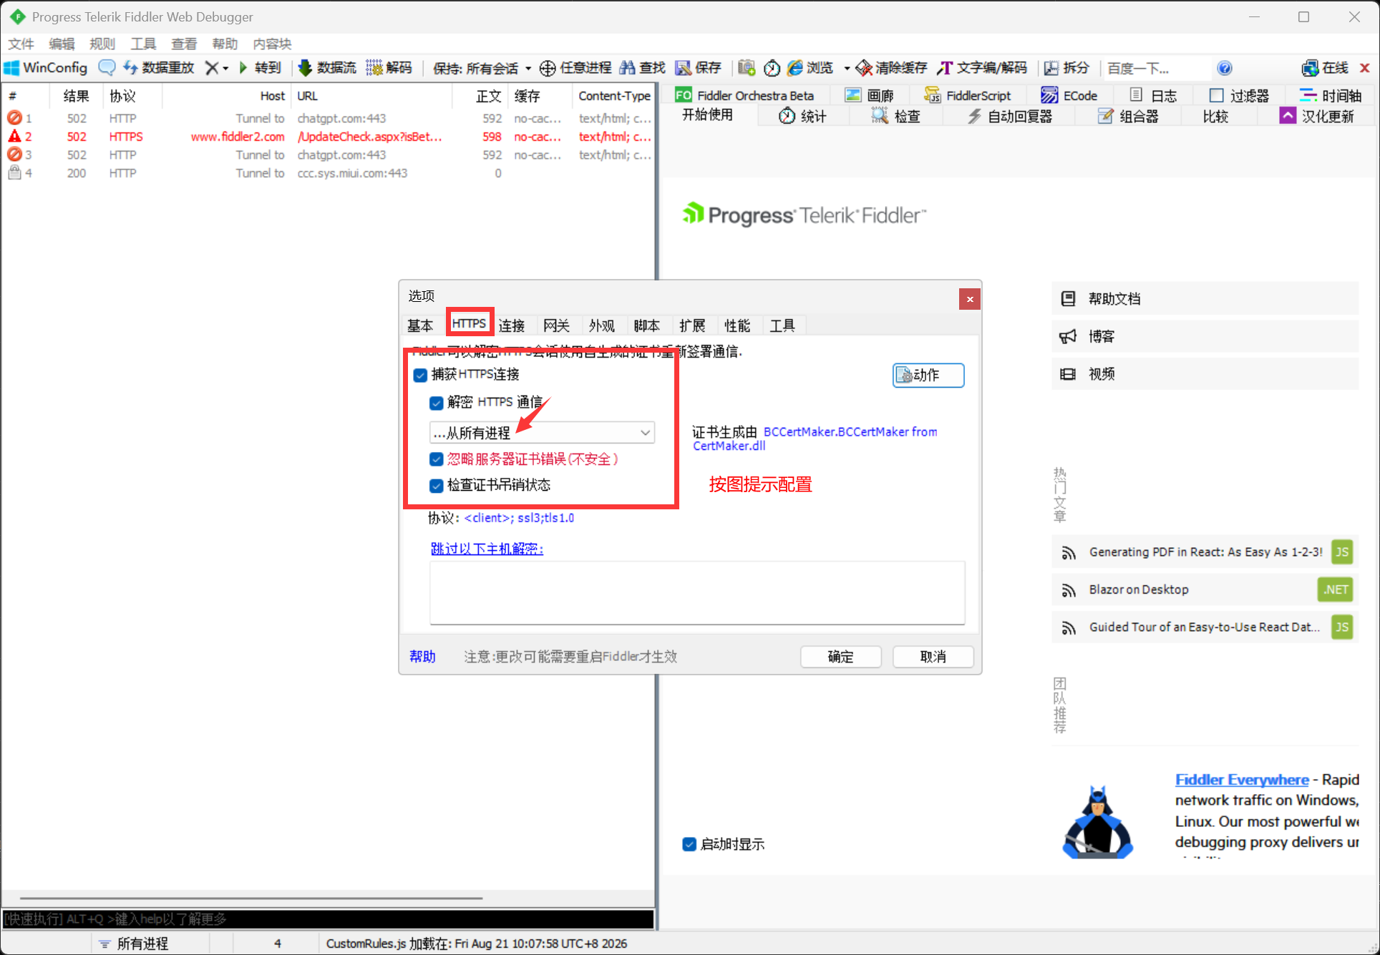Toggle 捕获HTTPS连接 checkbox
The height and width of the screenshot is (955, 1380).
tap(420, 375)
